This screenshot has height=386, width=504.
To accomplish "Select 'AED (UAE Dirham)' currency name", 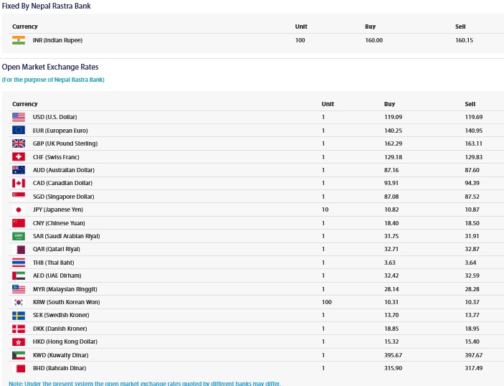I will coord(57,276).
